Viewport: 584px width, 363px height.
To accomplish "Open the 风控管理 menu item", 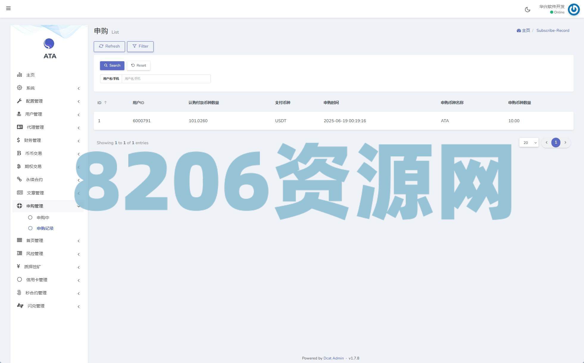I will click(x=35, y=254).
